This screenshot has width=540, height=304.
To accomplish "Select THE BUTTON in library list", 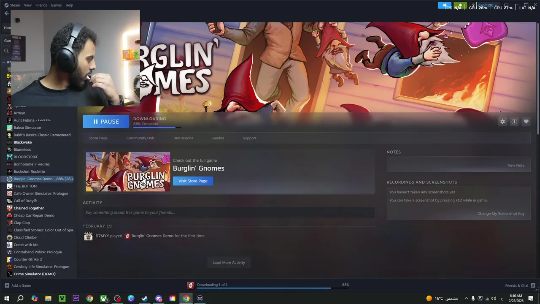I will [25, 186].
